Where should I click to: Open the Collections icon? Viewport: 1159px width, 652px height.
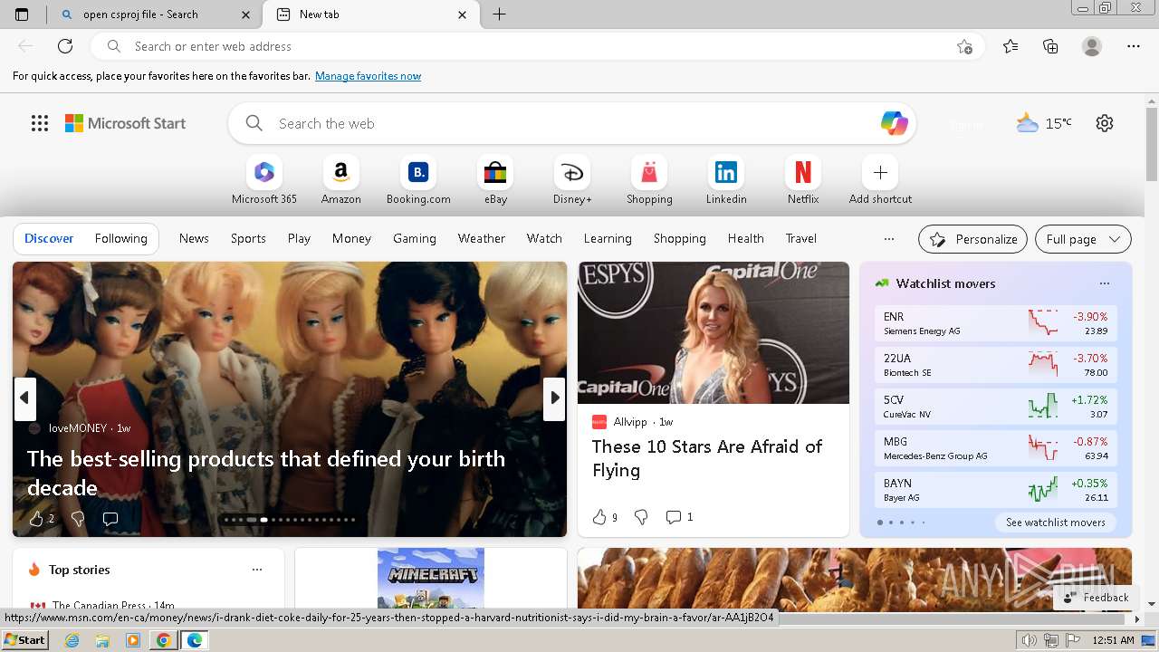click(1050, 46)
